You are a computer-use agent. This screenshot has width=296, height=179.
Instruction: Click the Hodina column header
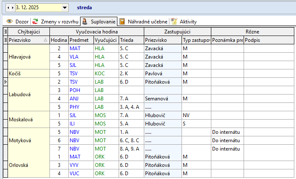[59, 40]
